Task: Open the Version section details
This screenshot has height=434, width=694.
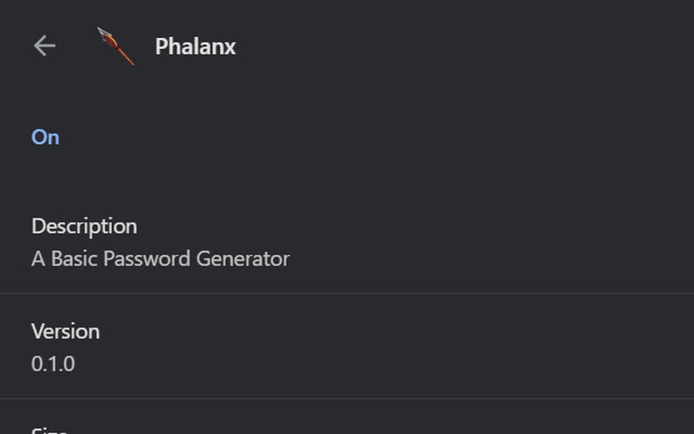Action: pos(65,331)
